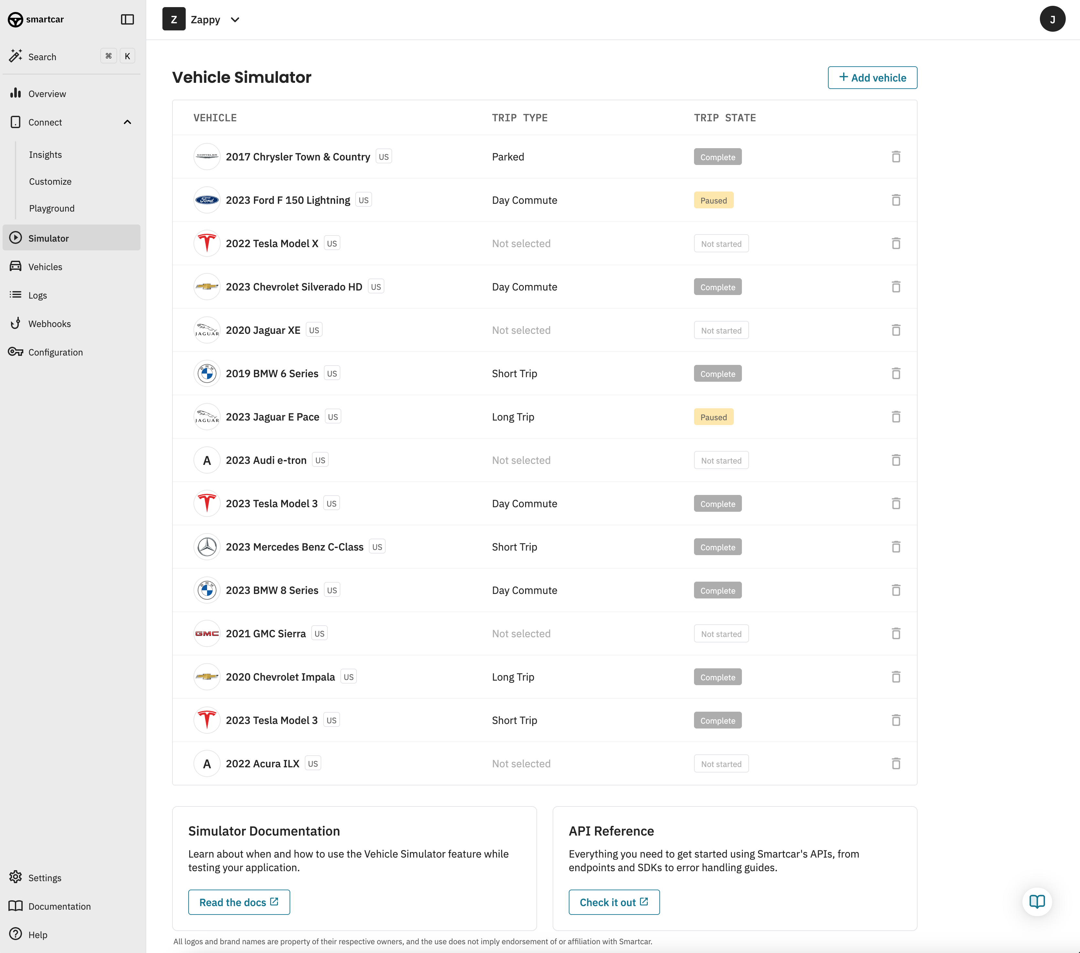
Task: Select Simulator in the sidebar
Action: click(x=71, y=238)
